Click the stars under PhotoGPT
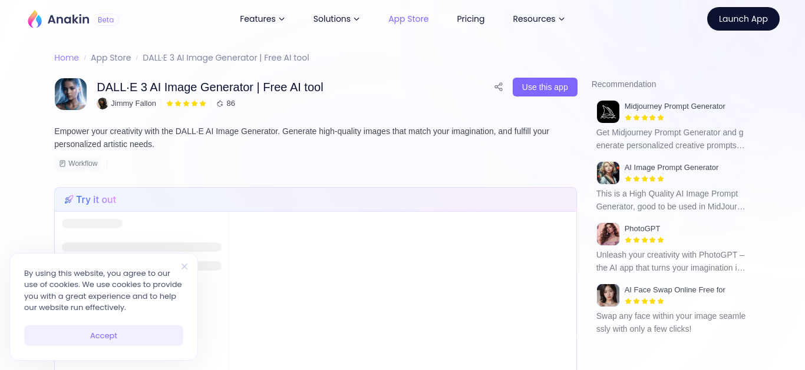805x370 pixels. click(644, 240)
